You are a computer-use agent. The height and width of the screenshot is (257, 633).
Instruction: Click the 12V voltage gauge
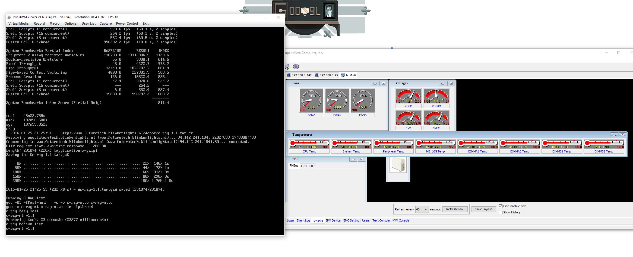[408, 118]
